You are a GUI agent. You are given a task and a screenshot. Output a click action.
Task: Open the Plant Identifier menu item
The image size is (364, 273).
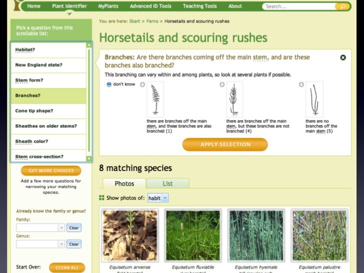69,6
